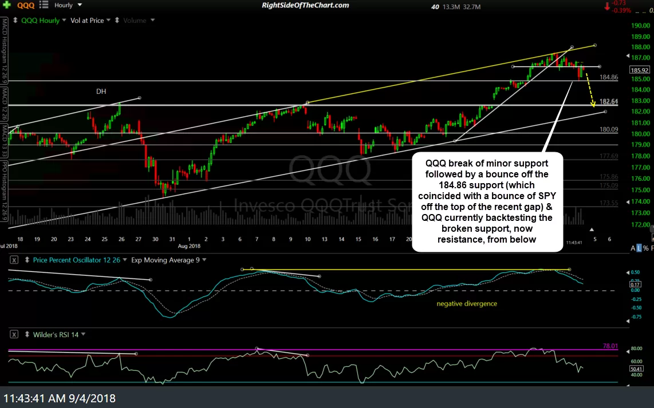
Task: Click the small left arrow beside PPO 0.50
Action: pyautogui.click(x=628, y=272)
